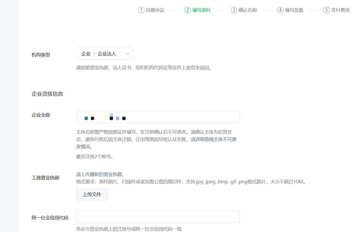Open the 填写发票 step label
This screenshot has width=363, height=232.
click(294, 10)
